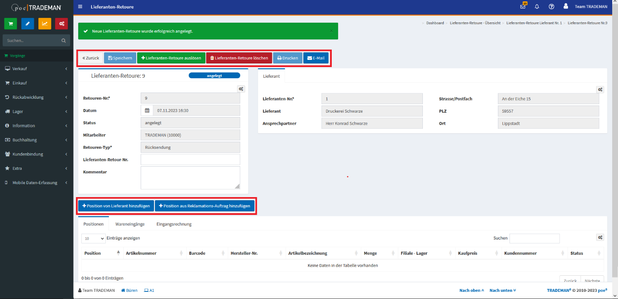
Task: Switch to the Eingangsrechnung tab
Action: click(x=174, y=224)
